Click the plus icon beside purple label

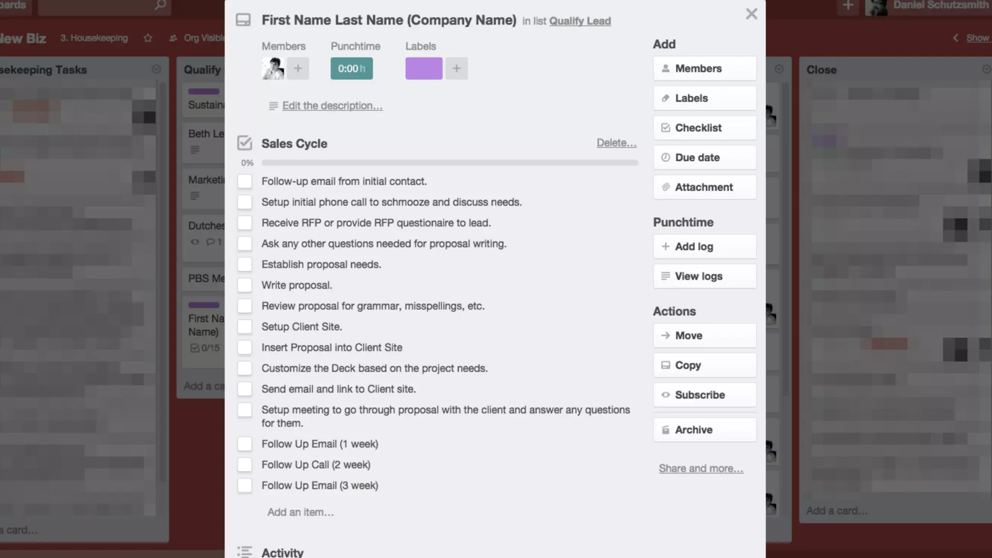tap(456, 68)
